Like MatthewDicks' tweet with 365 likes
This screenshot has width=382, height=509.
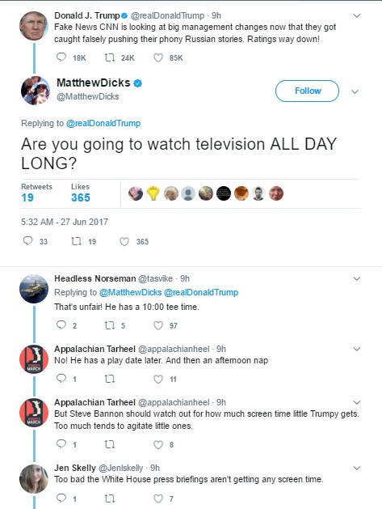coord(124,241)
